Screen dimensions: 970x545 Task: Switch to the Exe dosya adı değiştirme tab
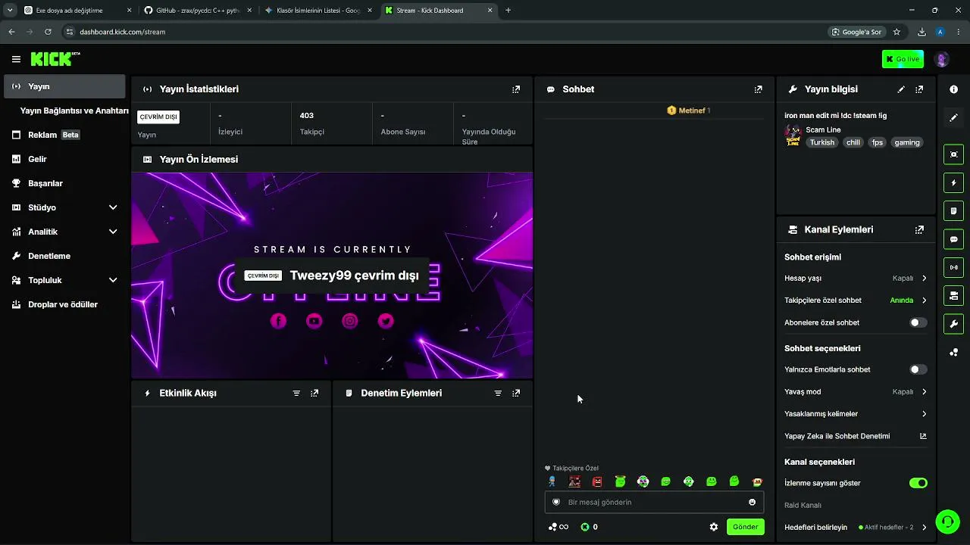coord(77,11)
